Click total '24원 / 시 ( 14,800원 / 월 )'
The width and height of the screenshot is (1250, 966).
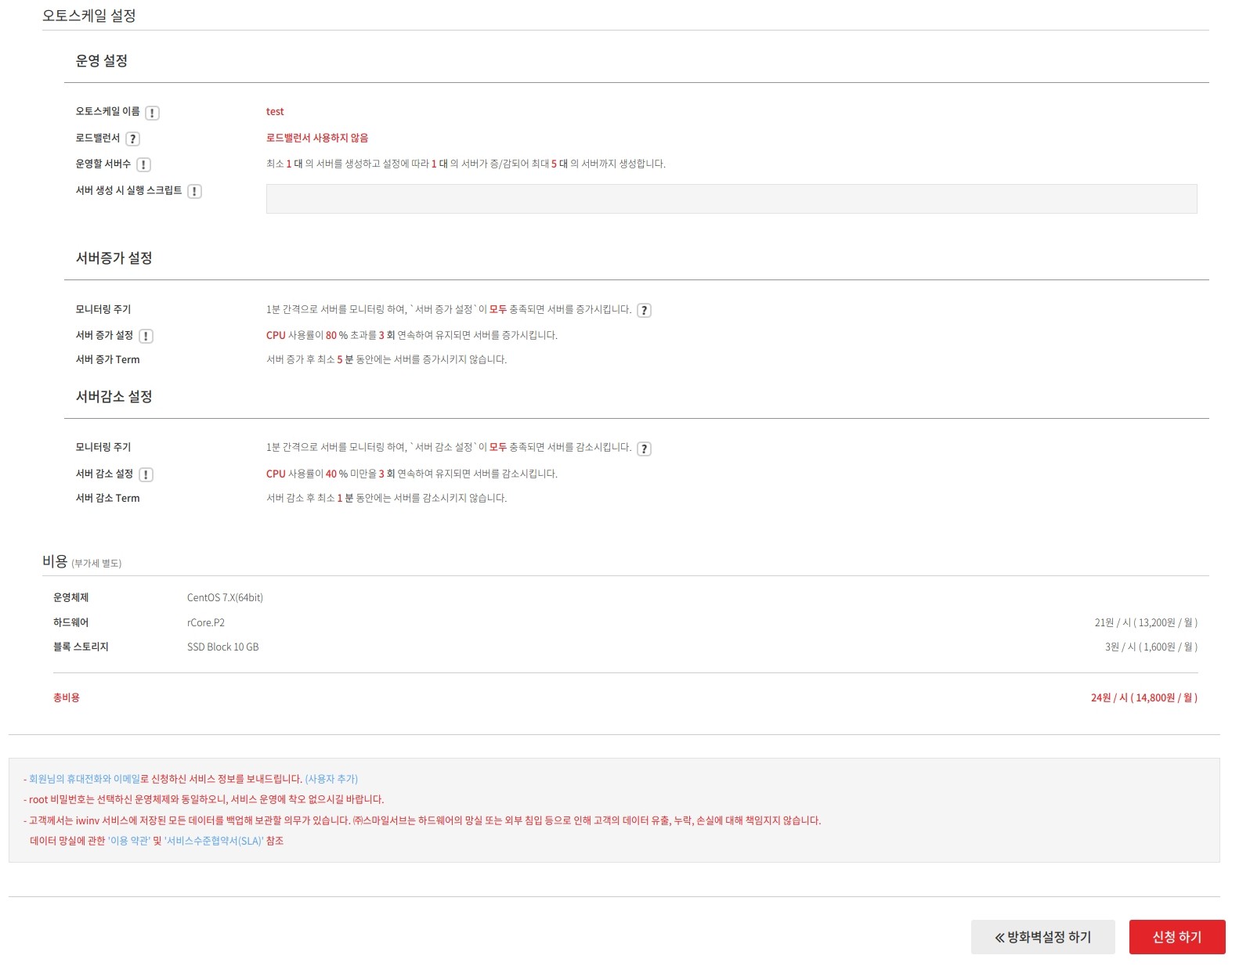pyautogui.click(x=1144, y=697)
